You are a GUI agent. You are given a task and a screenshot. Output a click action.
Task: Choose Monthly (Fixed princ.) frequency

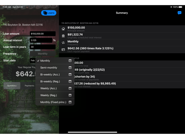tap(55, 102)
